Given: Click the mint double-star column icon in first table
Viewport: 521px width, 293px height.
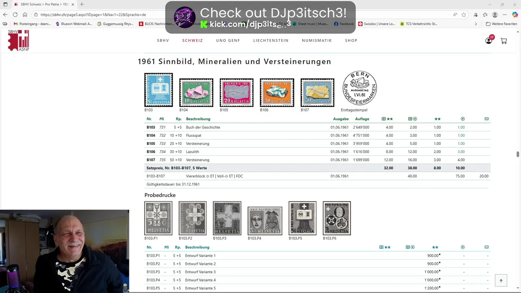Looking at the screenshot, I should [438, 119].
